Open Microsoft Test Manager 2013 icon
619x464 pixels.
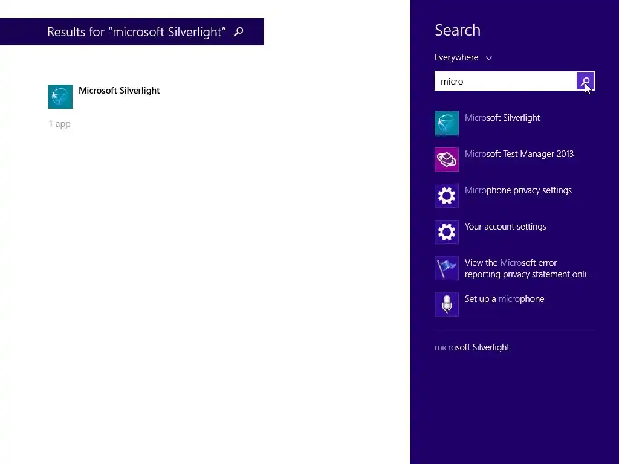point(447,159)
